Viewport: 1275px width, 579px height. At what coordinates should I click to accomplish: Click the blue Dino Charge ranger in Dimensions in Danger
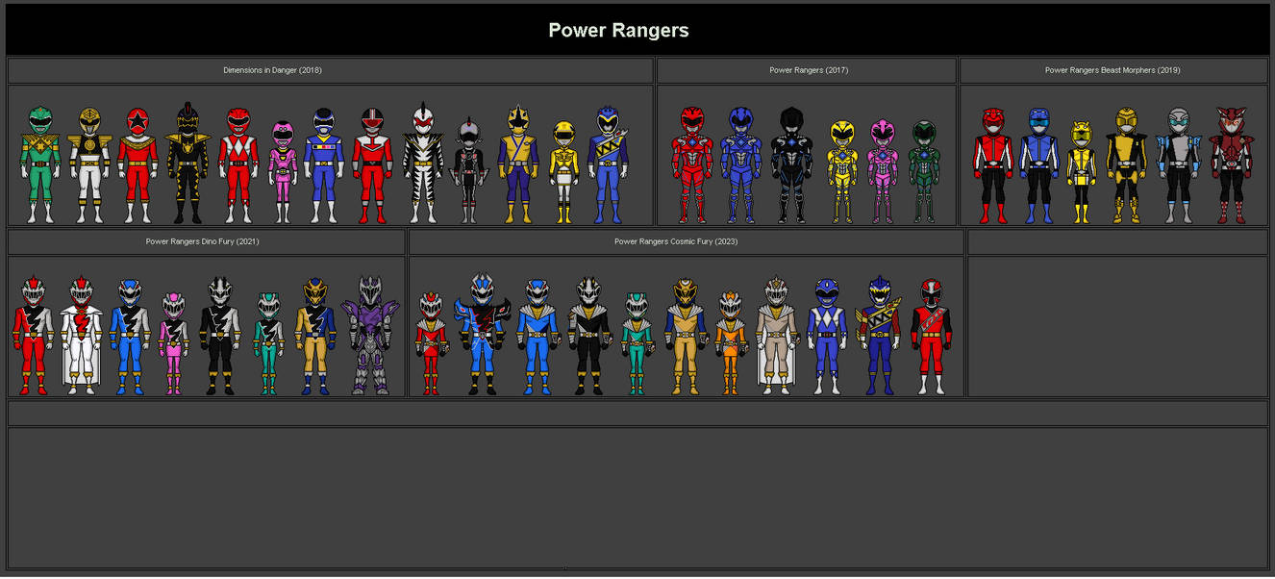608,164
